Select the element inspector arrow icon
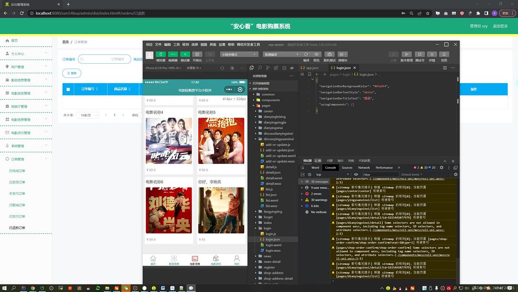The image size is (518, 292). [302, 168]
